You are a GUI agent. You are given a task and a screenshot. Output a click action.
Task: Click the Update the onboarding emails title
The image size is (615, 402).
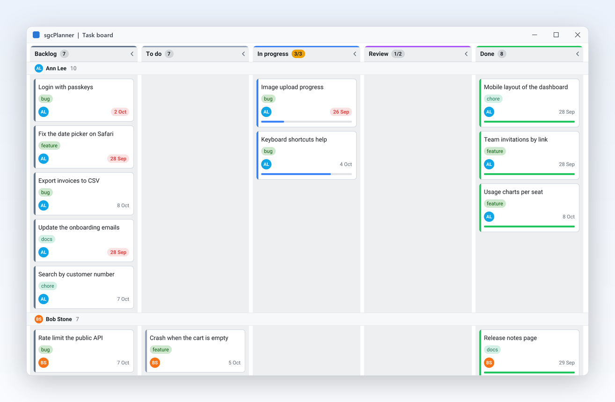point(79,227)
